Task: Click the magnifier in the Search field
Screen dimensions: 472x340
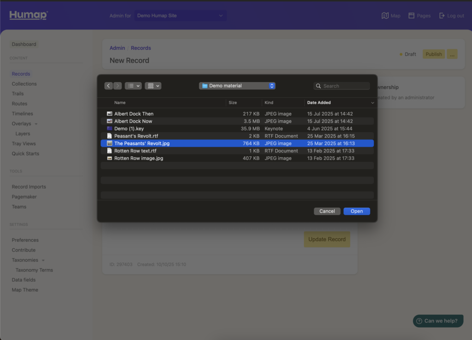Action: [x=319, y=86]
